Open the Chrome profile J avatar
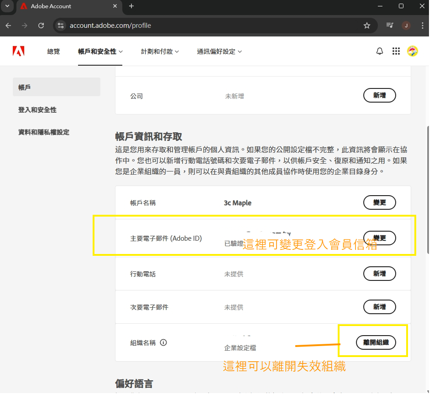 [x=406, y=26]
